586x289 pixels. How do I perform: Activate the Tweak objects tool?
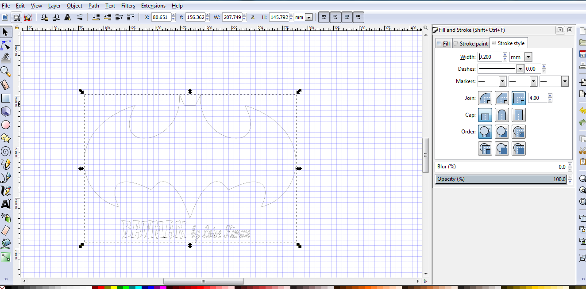pos(6,58)
